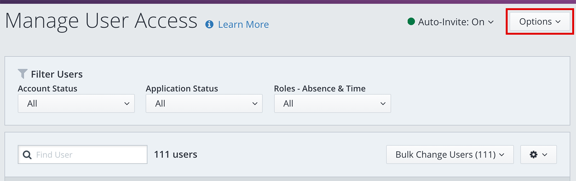576x181 pixels.
Task: Click the chevron arrow beside the gear icon
Action: pos(545,155)
